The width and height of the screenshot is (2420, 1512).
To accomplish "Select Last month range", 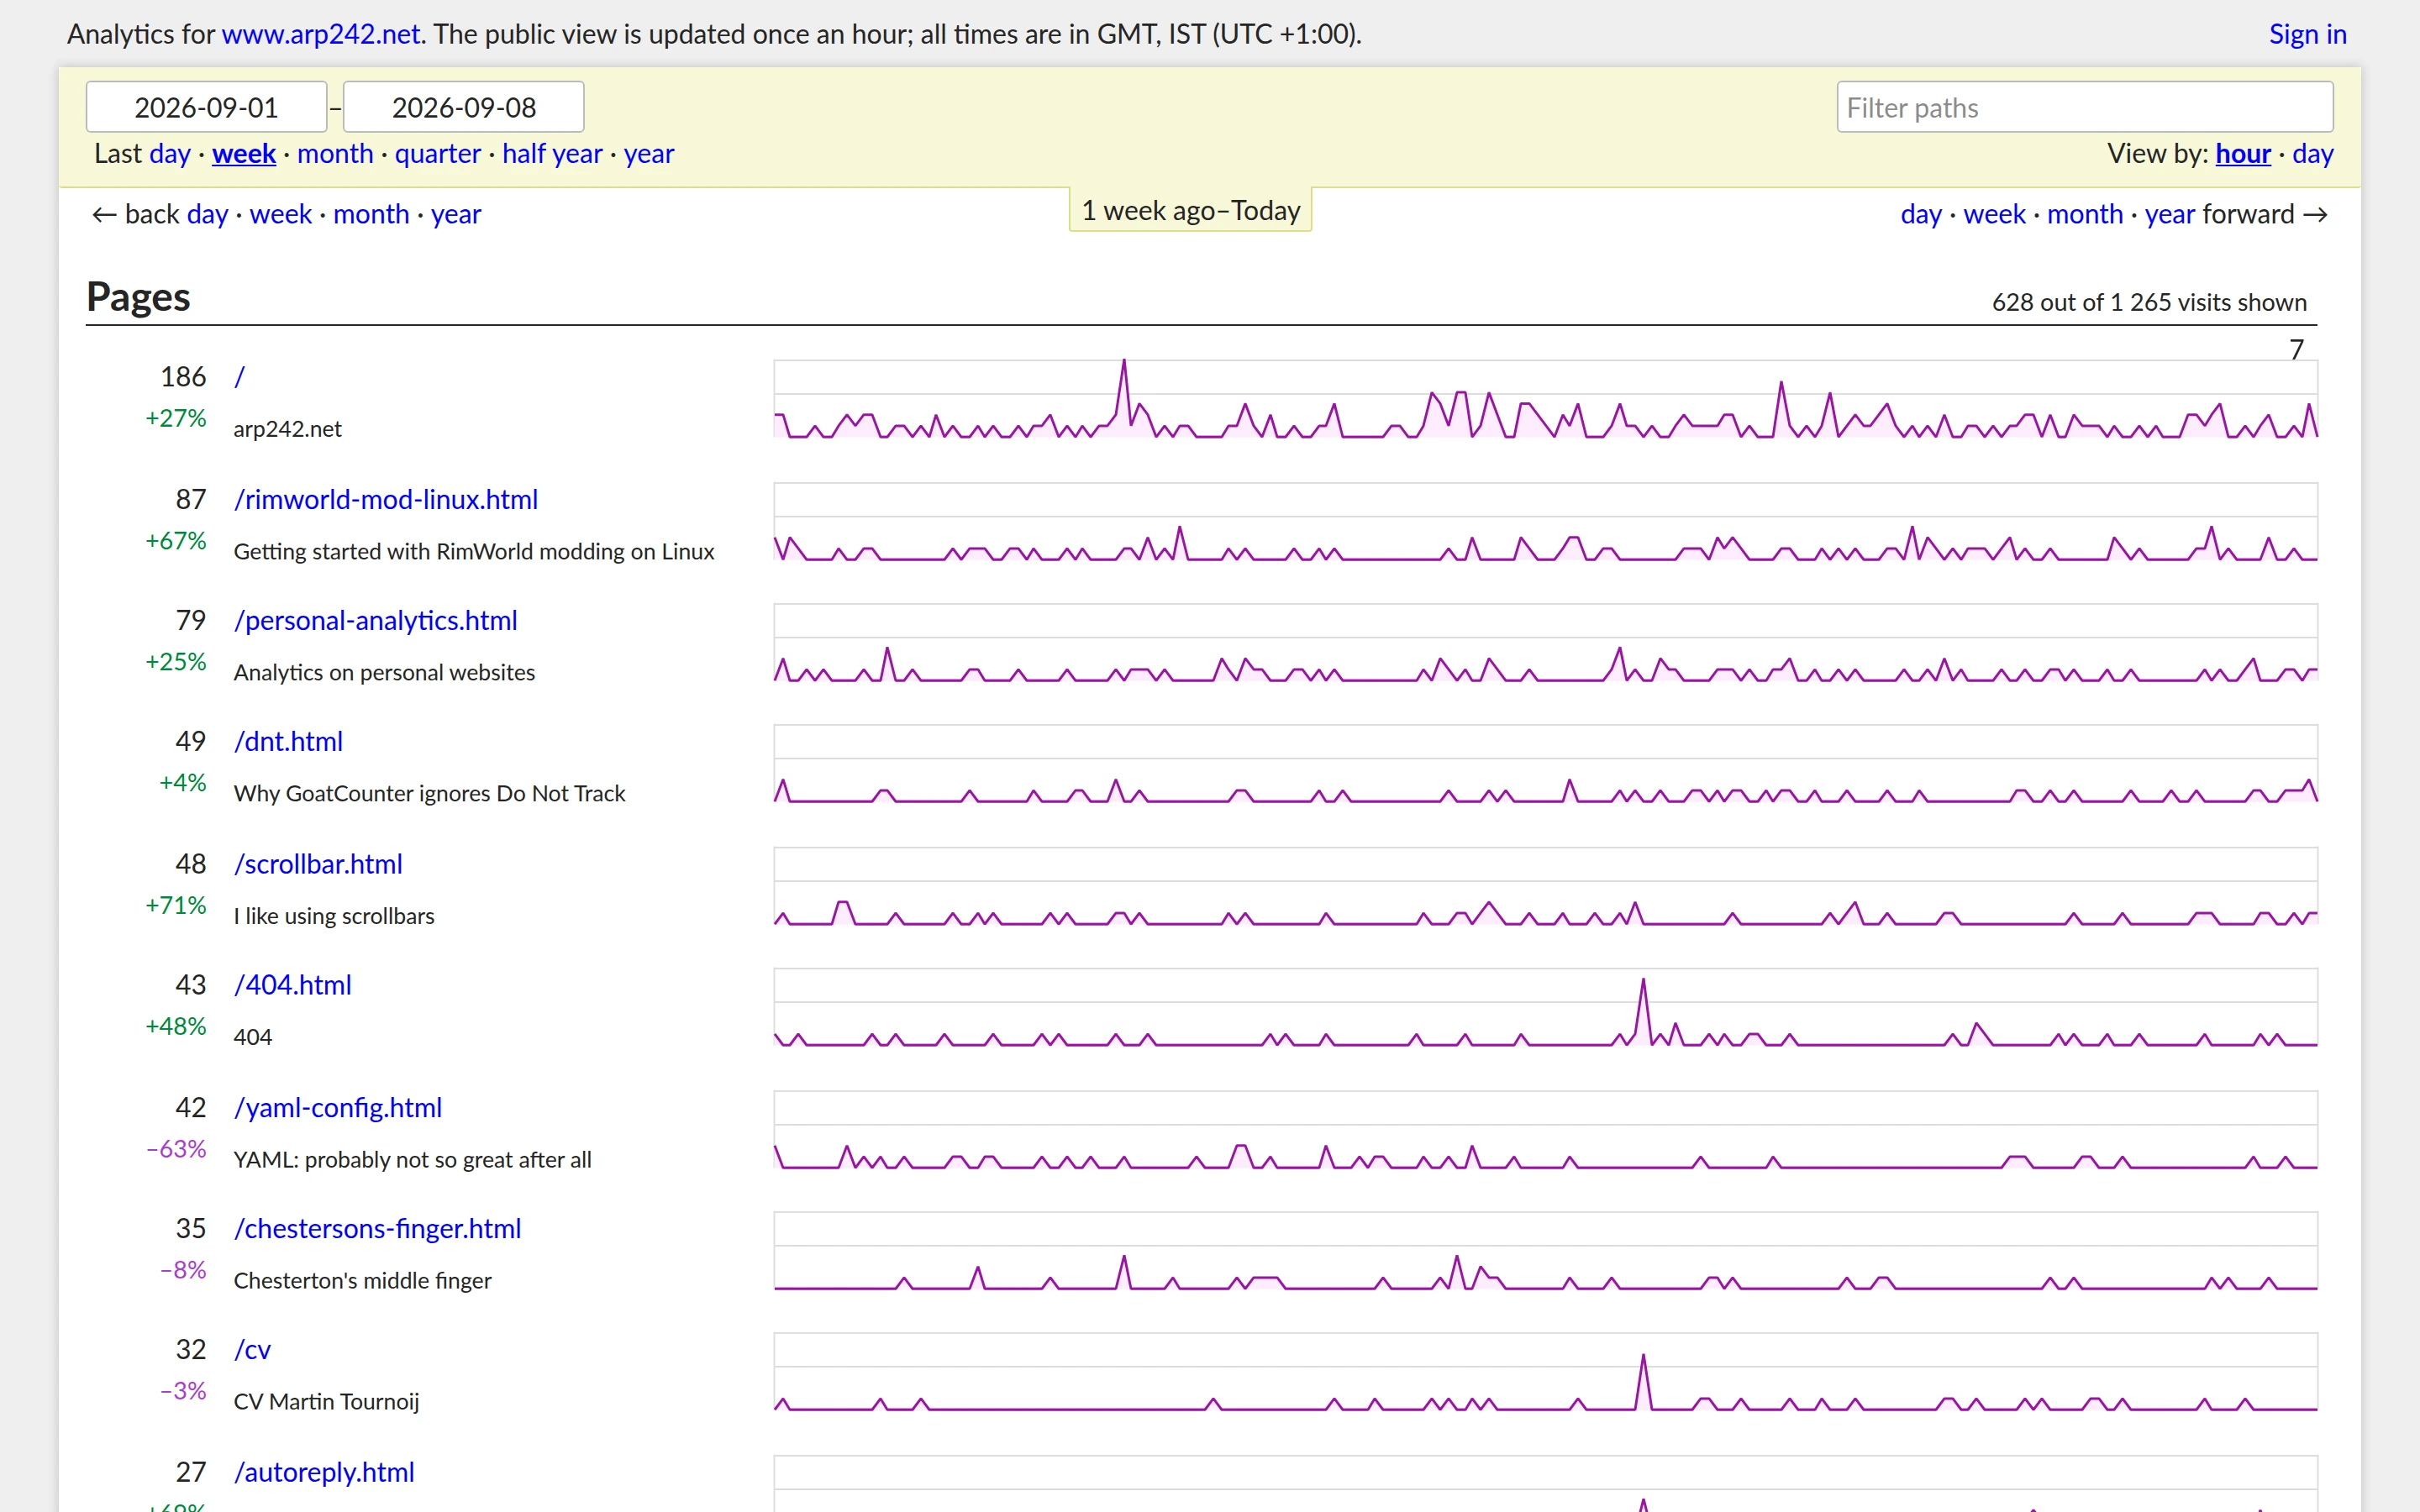I will click(x=335, y=154).
